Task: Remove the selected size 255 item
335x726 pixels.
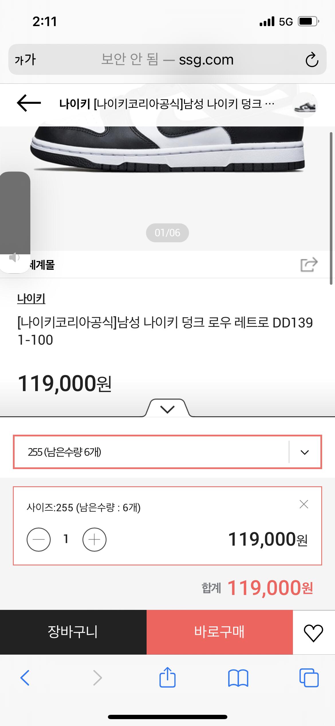Action: (x=304, y=504)
